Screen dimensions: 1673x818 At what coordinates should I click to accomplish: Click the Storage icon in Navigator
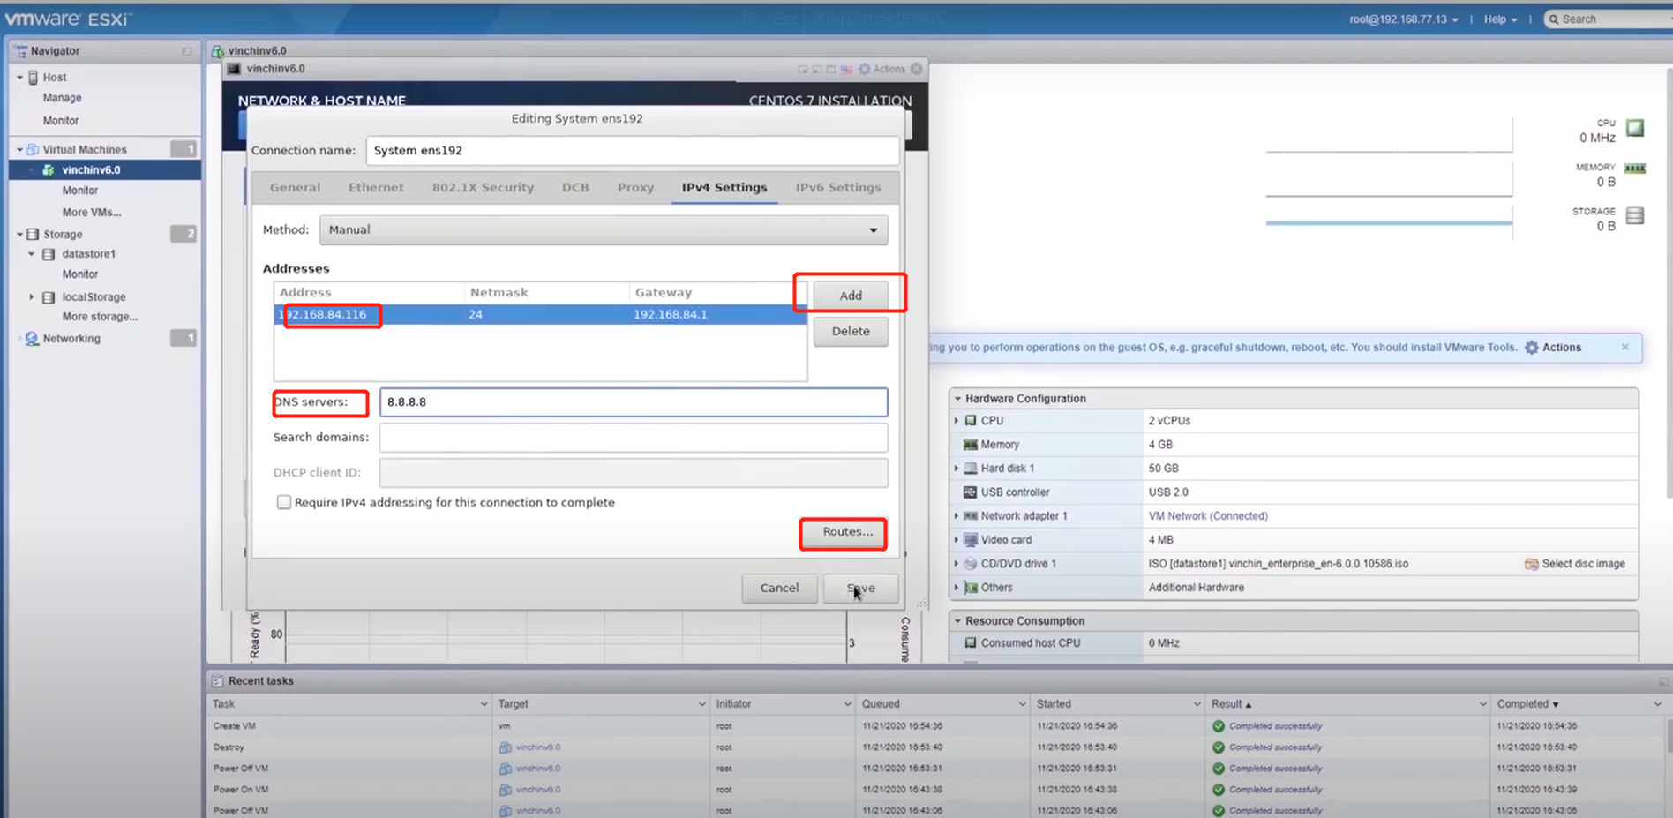34,234
